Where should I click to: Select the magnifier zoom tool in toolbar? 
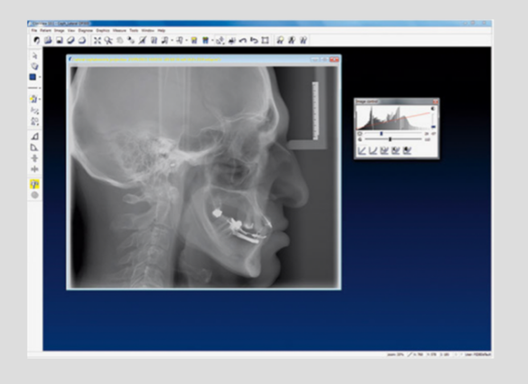coord(108,41)
